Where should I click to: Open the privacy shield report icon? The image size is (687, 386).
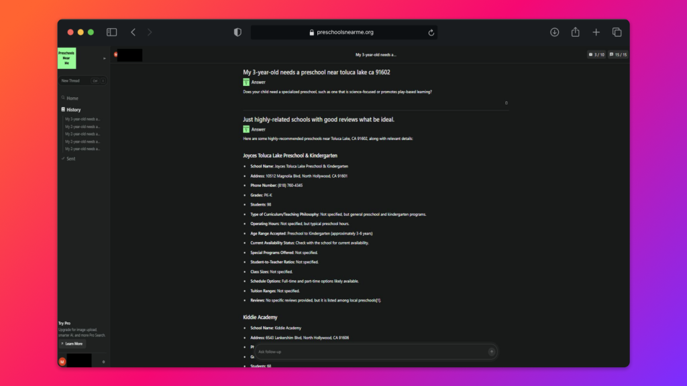click(x=237, y=32)
